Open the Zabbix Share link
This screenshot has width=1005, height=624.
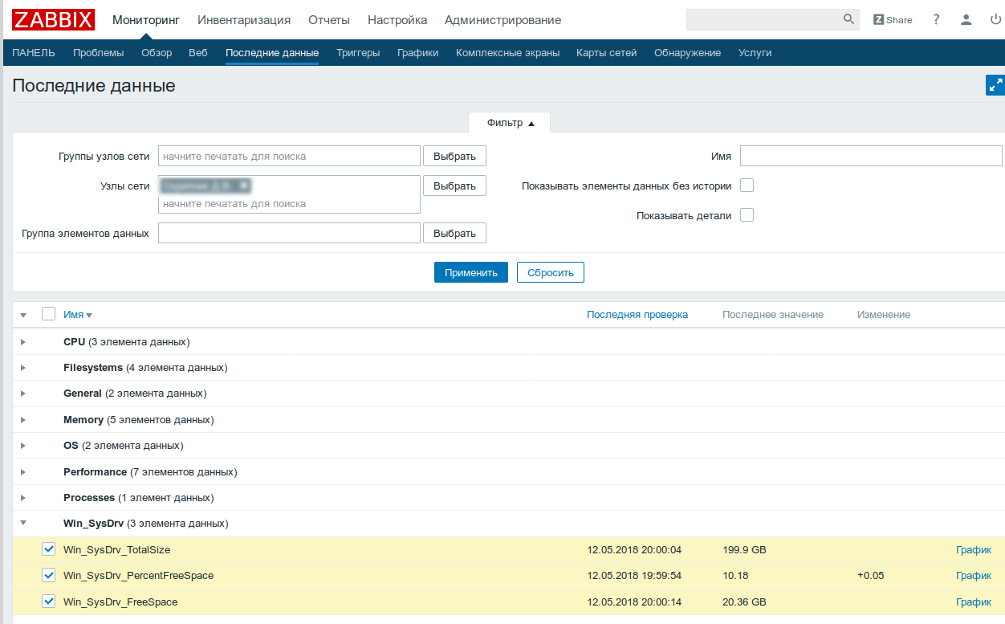point(893,20)
